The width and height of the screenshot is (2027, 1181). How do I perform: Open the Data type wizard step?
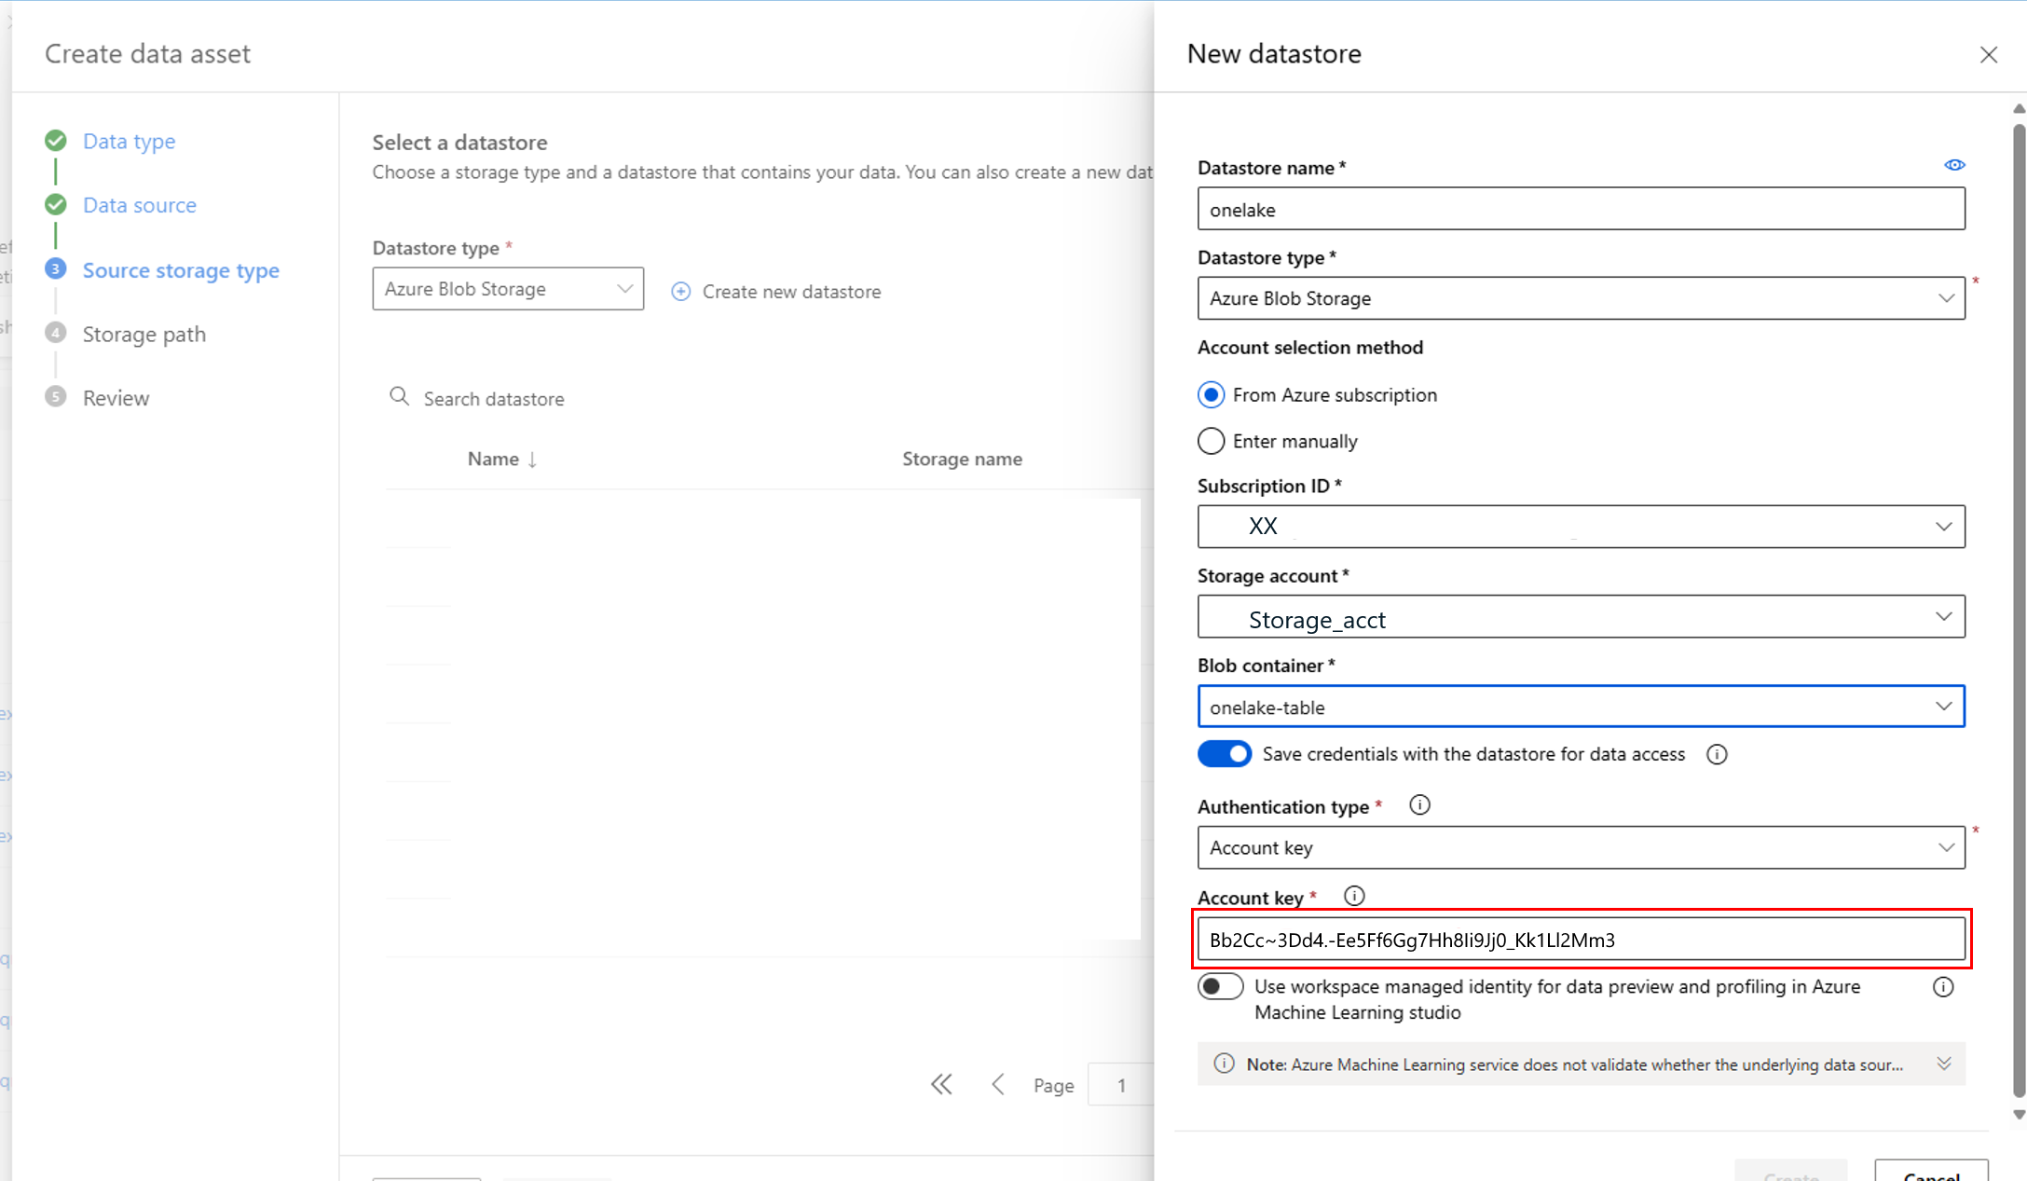coord(129,141)
